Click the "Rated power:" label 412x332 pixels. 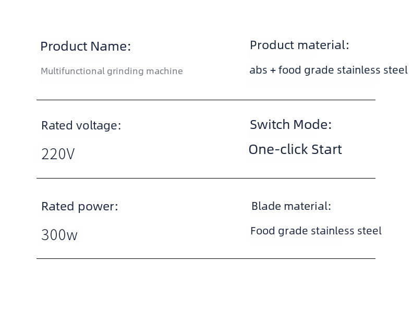[x=80, y=207]
